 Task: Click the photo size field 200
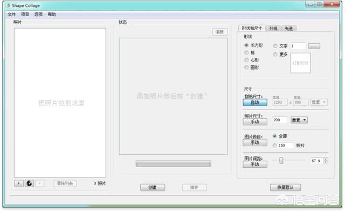pyautogui.click(x=280, y=120)
